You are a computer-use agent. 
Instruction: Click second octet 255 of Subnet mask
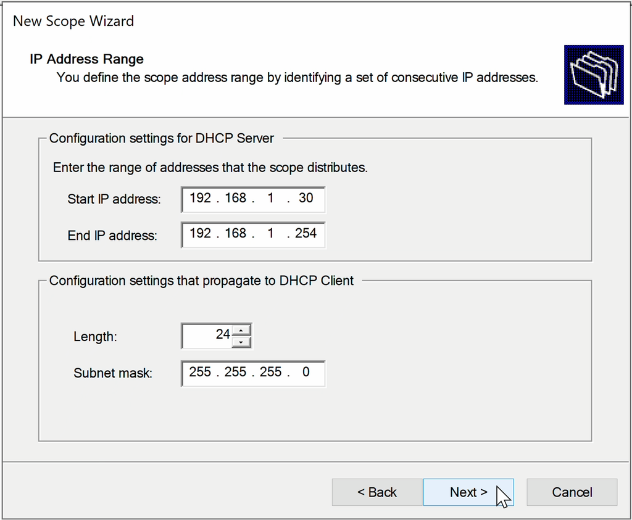235,372
